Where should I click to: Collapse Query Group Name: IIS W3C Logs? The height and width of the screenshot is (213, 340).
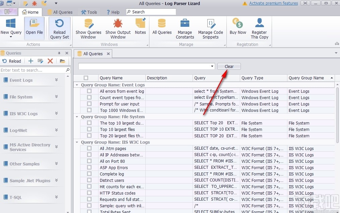click(77, 142)
